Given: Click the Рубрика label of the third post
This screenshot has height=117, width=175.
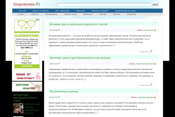Looking at the screenshot, I should [x=134, y=97].
